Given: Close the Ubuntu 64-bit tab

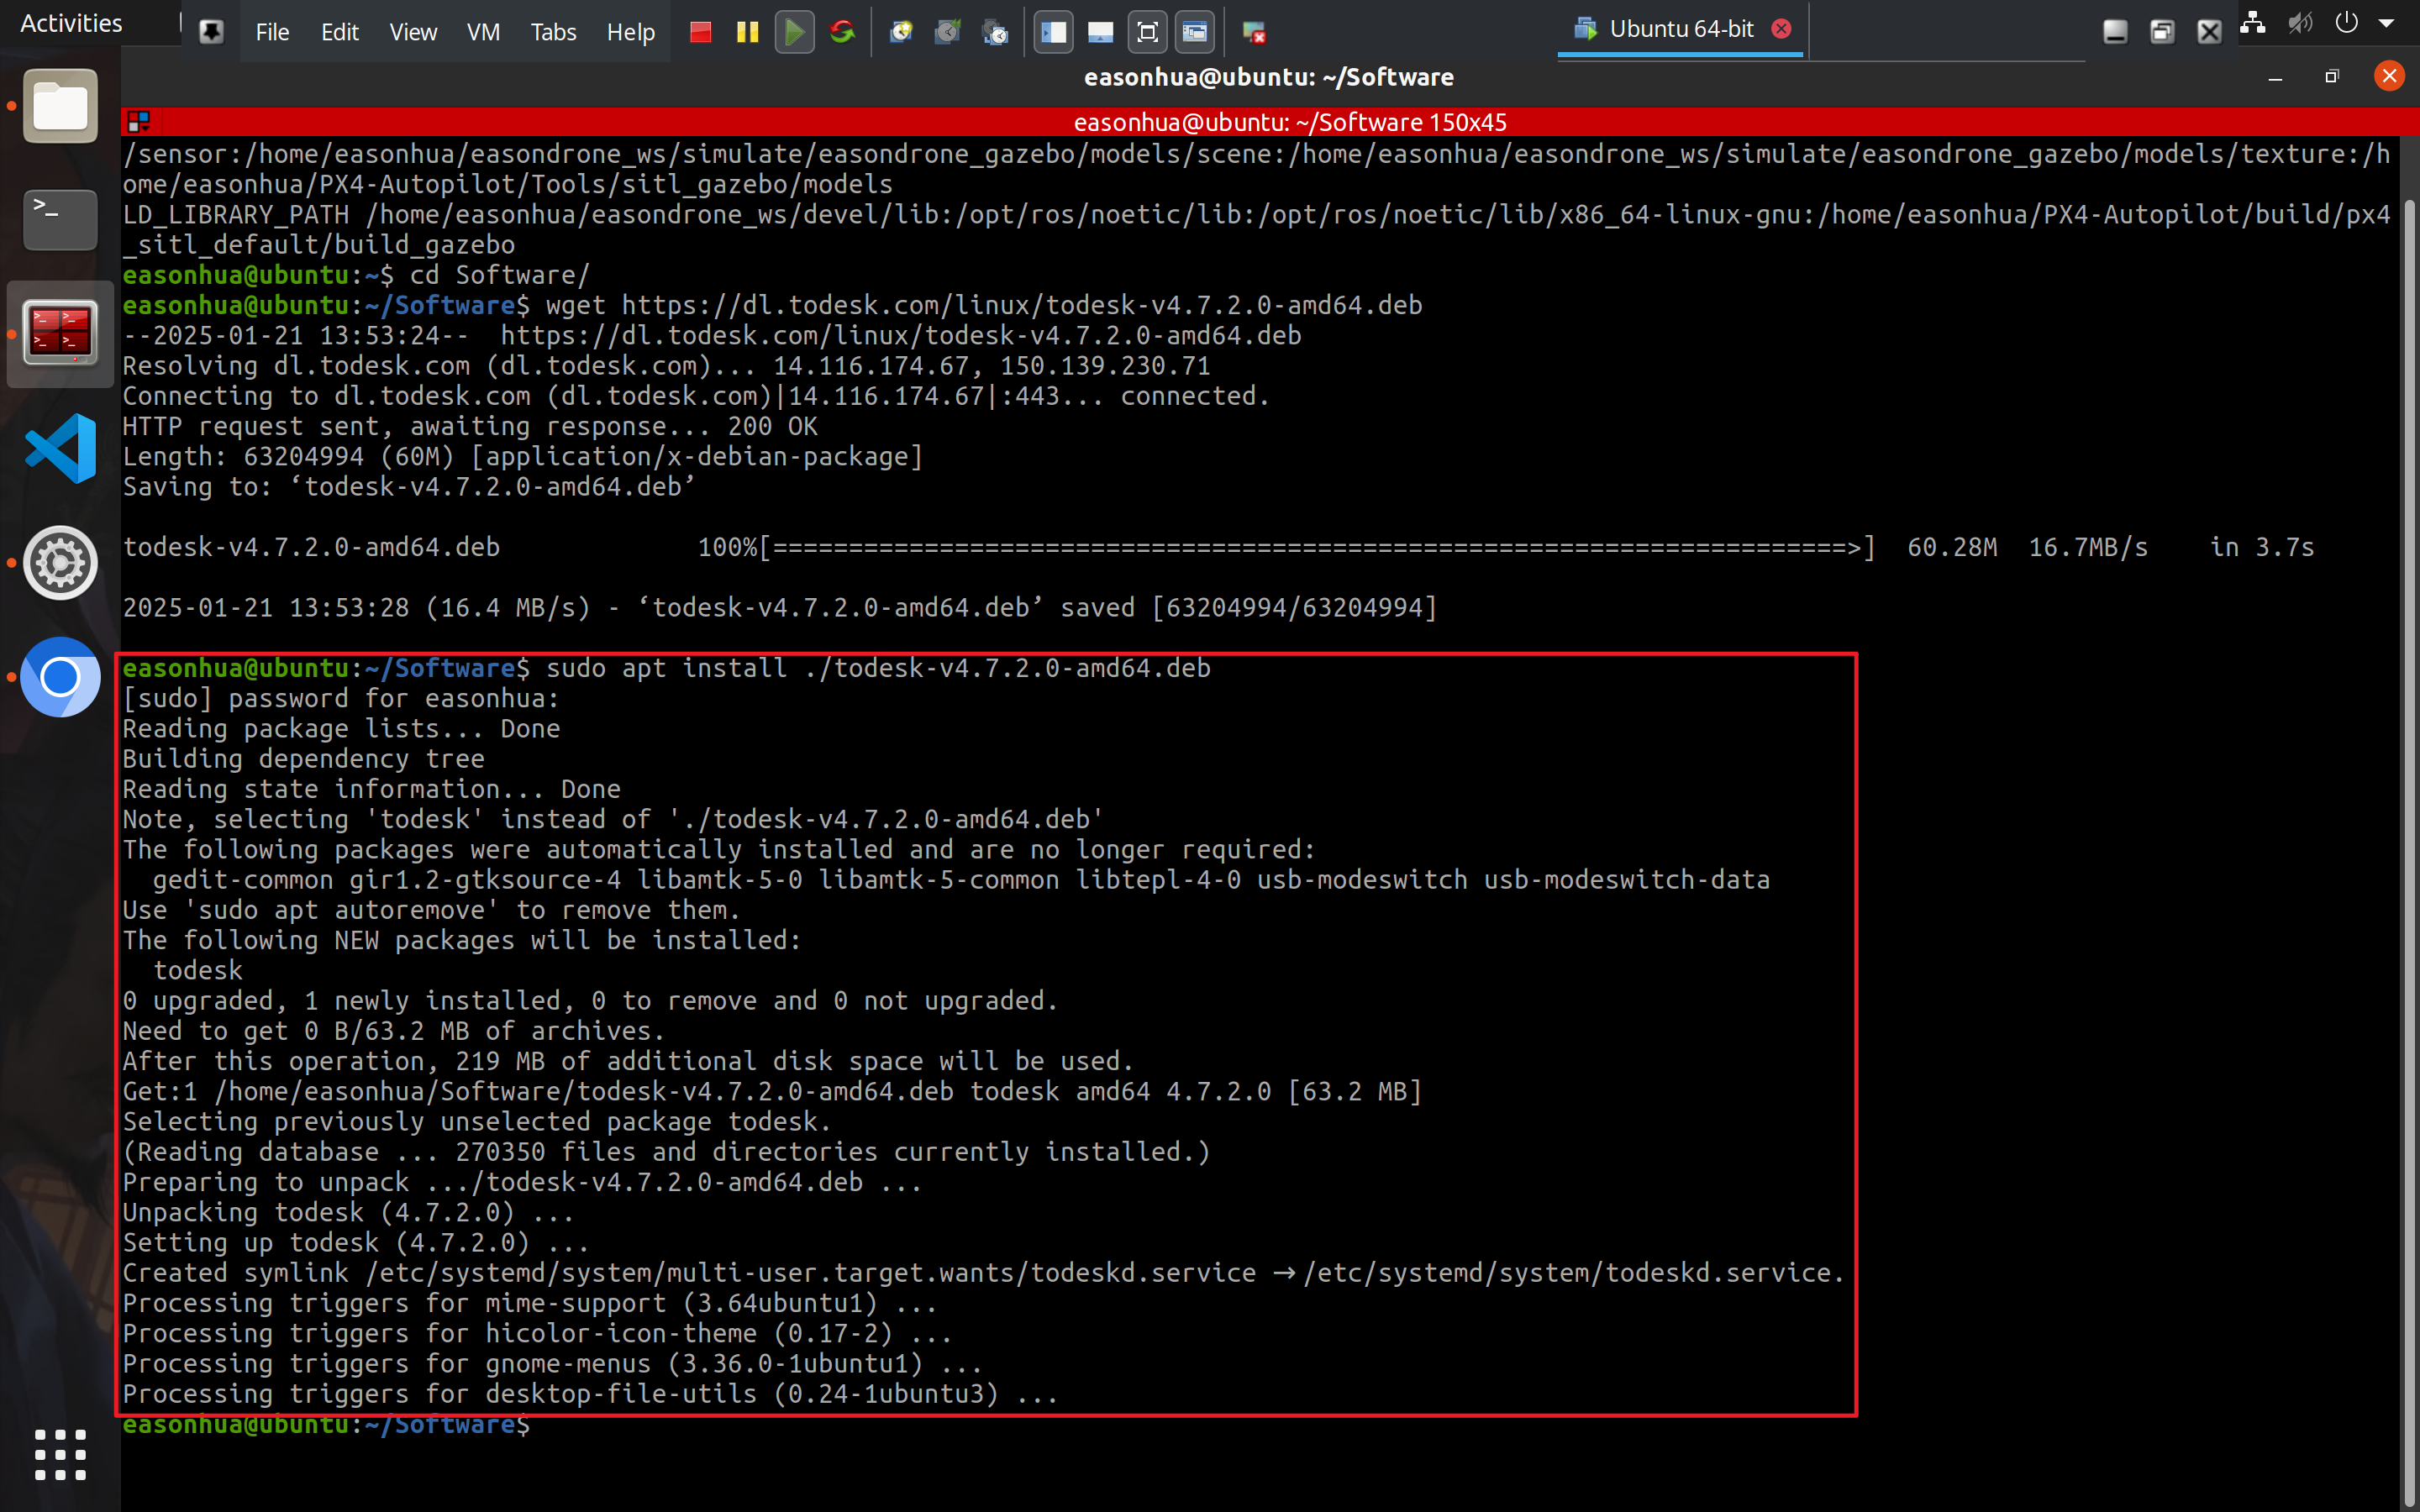Looking at the screenshot, I should tap(1781, 29).
